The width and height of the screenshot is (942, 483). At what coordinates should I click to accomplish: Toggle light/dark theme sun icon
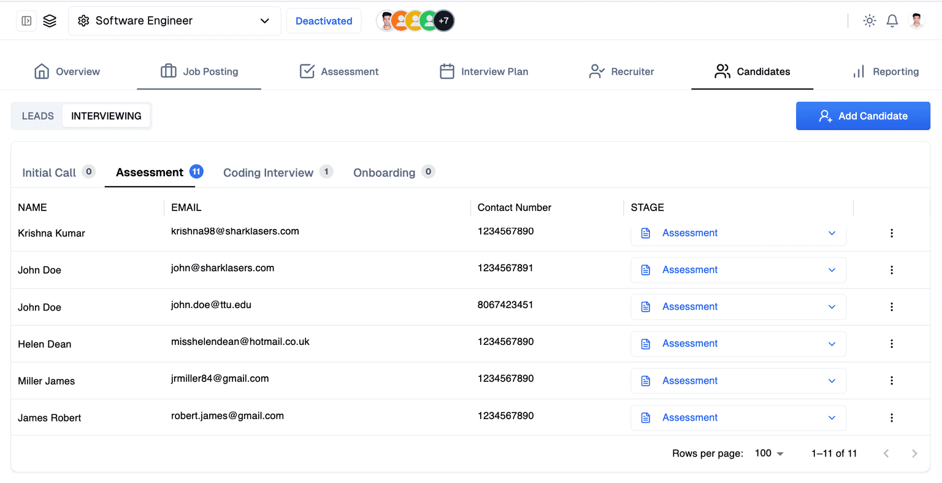click(869, 21)
